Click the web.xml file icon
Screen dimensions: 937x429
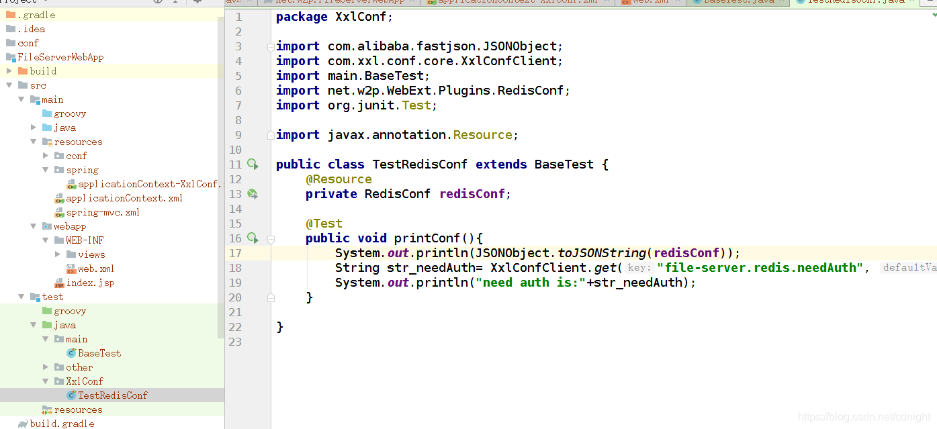[71, 269]
